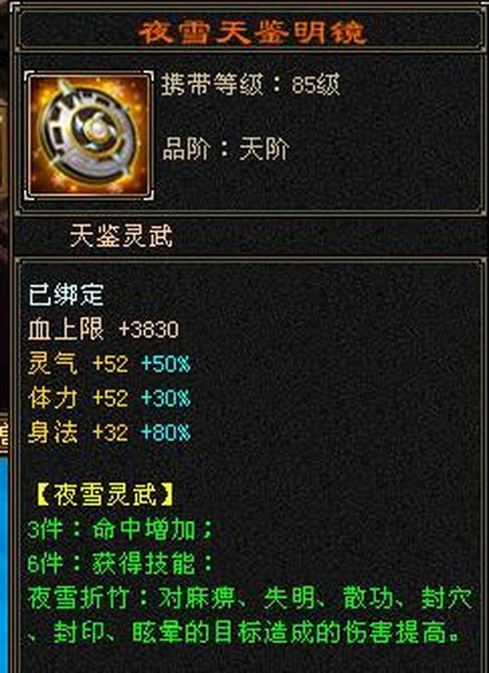Select the 血上限 +3830 stat line
Viewport: 489px width, 673px height.
point(104,330)
